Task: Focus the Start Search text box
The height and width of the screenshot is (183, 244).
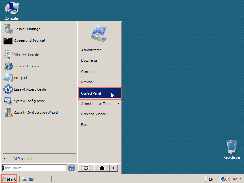Action: point(34,168)
